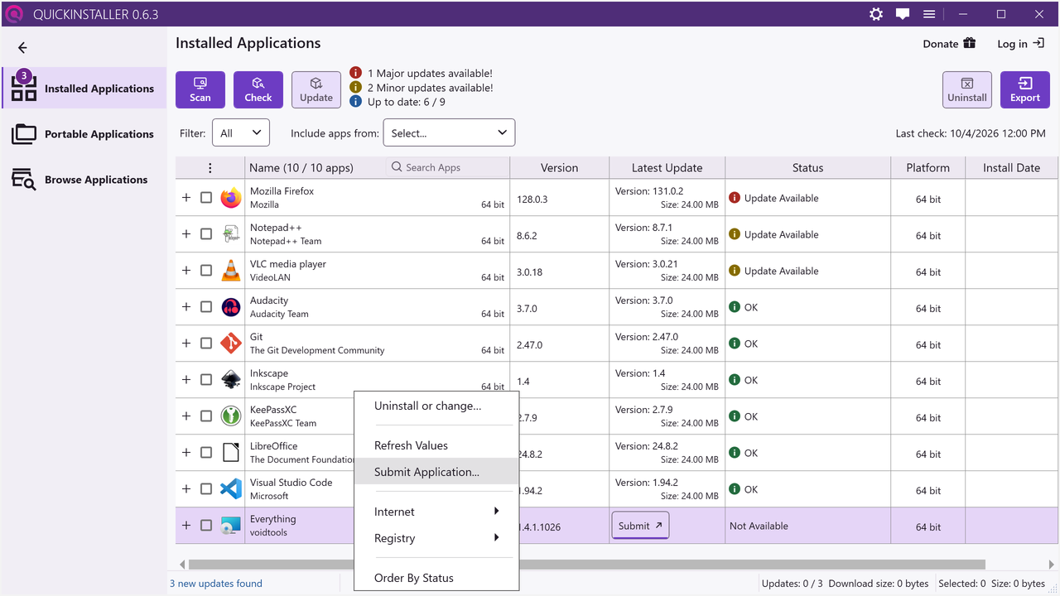The image size is (1060, 596).
Task: Click the KeePassXC app icon
Action: [231, 416]
